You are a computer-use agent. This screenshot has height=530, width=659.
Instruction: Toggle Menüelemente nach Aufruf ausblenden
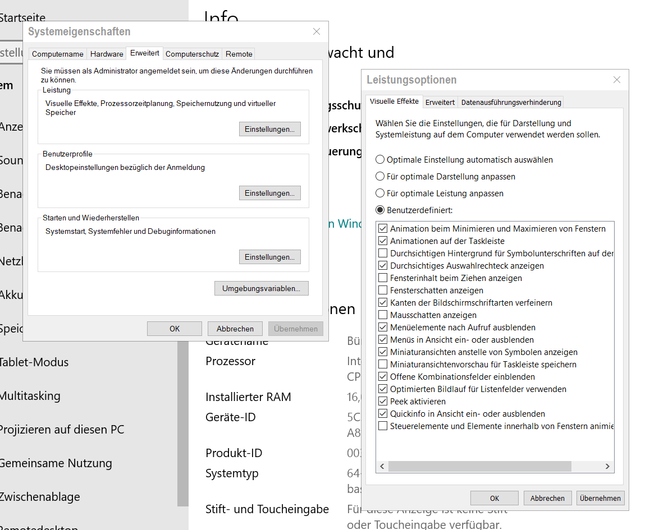[x=383, y=327]
